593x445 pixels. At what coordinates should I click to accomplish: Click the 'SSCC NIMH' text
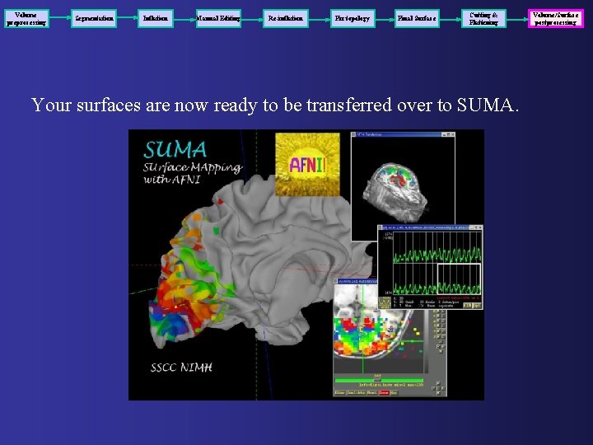tap(181, 368)
